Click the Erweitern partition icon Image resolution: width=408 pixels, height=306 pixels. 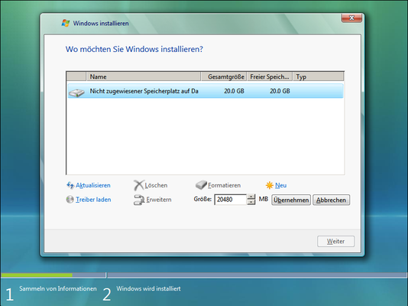[139, 200]
